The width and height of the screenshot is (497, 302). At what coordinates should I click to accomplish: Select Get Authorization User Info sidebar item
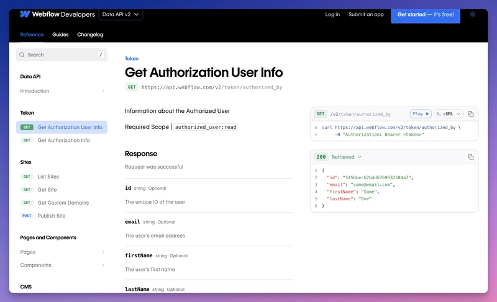pos(62,127)
